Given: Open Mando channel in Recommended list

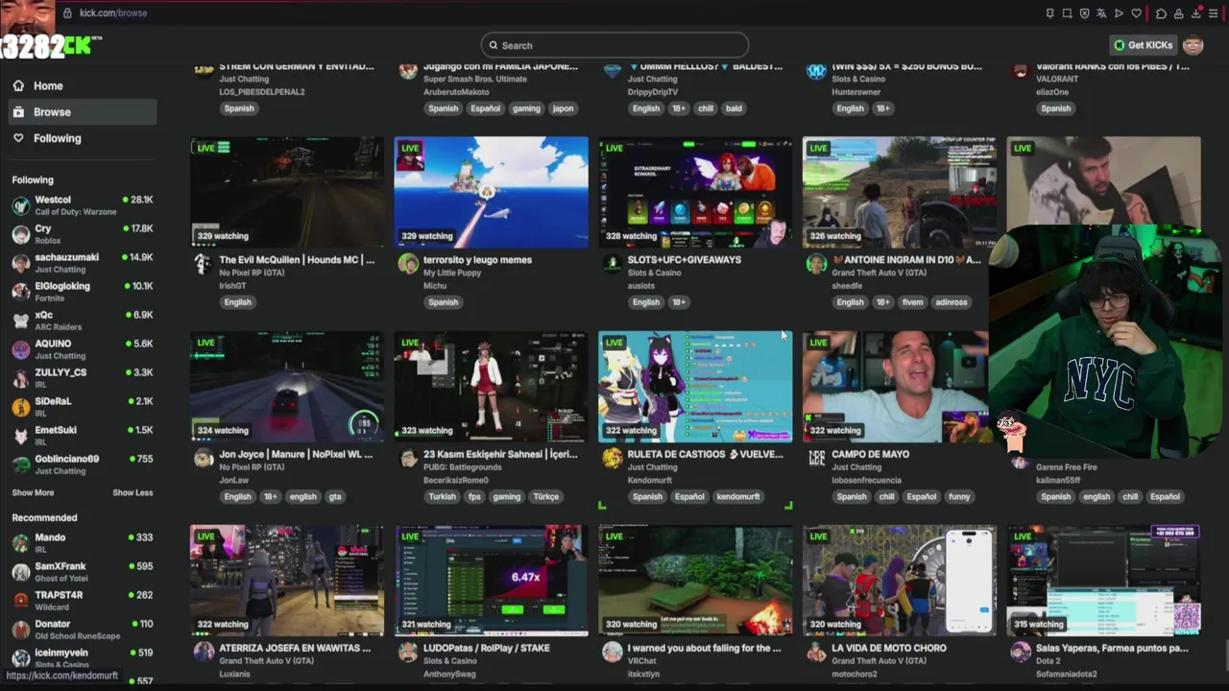Looking at the screenshot, I should [82, 543].
